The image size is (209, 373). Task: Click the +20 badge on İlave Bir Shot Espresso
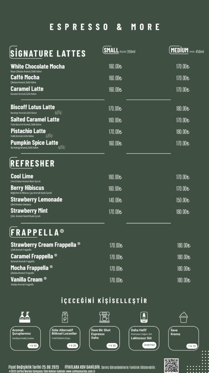(x=112, y=346)
